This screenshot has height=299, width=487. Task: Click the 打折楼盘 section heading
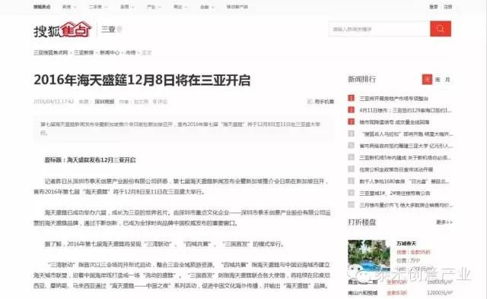(x=362, y=222)
